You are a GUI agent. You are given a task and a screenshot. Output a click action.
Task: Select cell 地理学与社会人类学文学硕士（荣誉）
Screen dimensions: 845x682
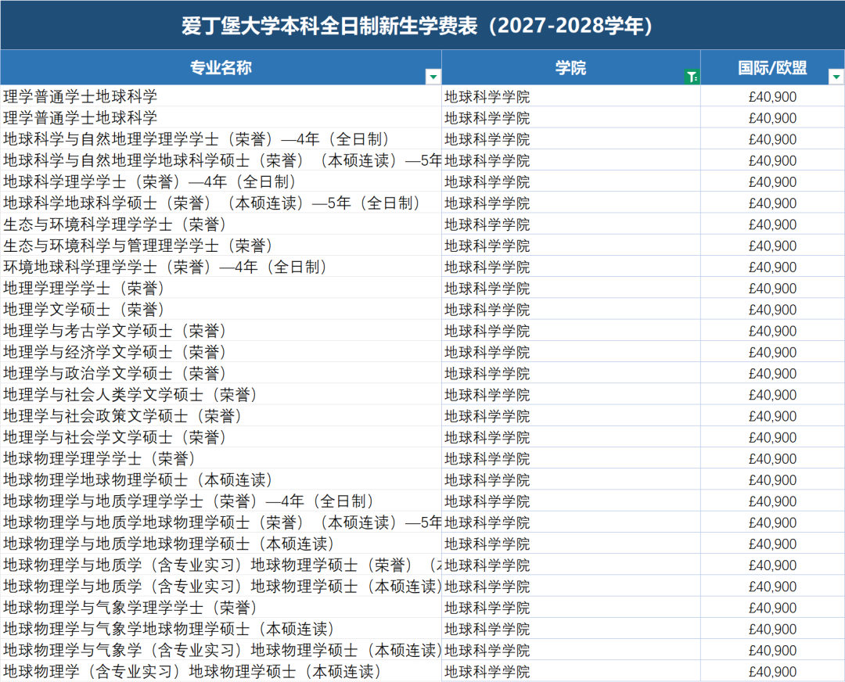tap(221, 395)
